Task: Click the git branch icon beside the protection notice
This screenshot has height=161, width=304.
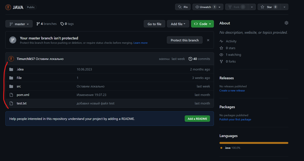Action: point(13,40)
